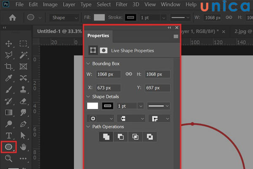Collapse the toolbar with double arrows

point(5,27)
